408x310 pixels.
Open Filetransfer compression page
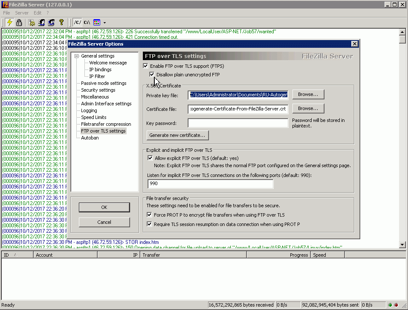coord(106,124)
